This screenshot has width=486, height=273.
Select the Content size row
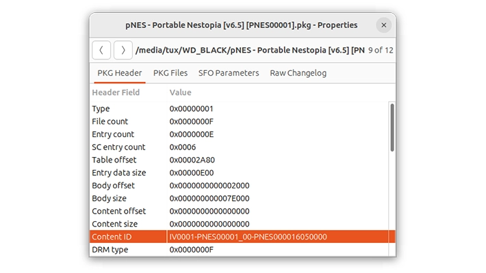239,224
